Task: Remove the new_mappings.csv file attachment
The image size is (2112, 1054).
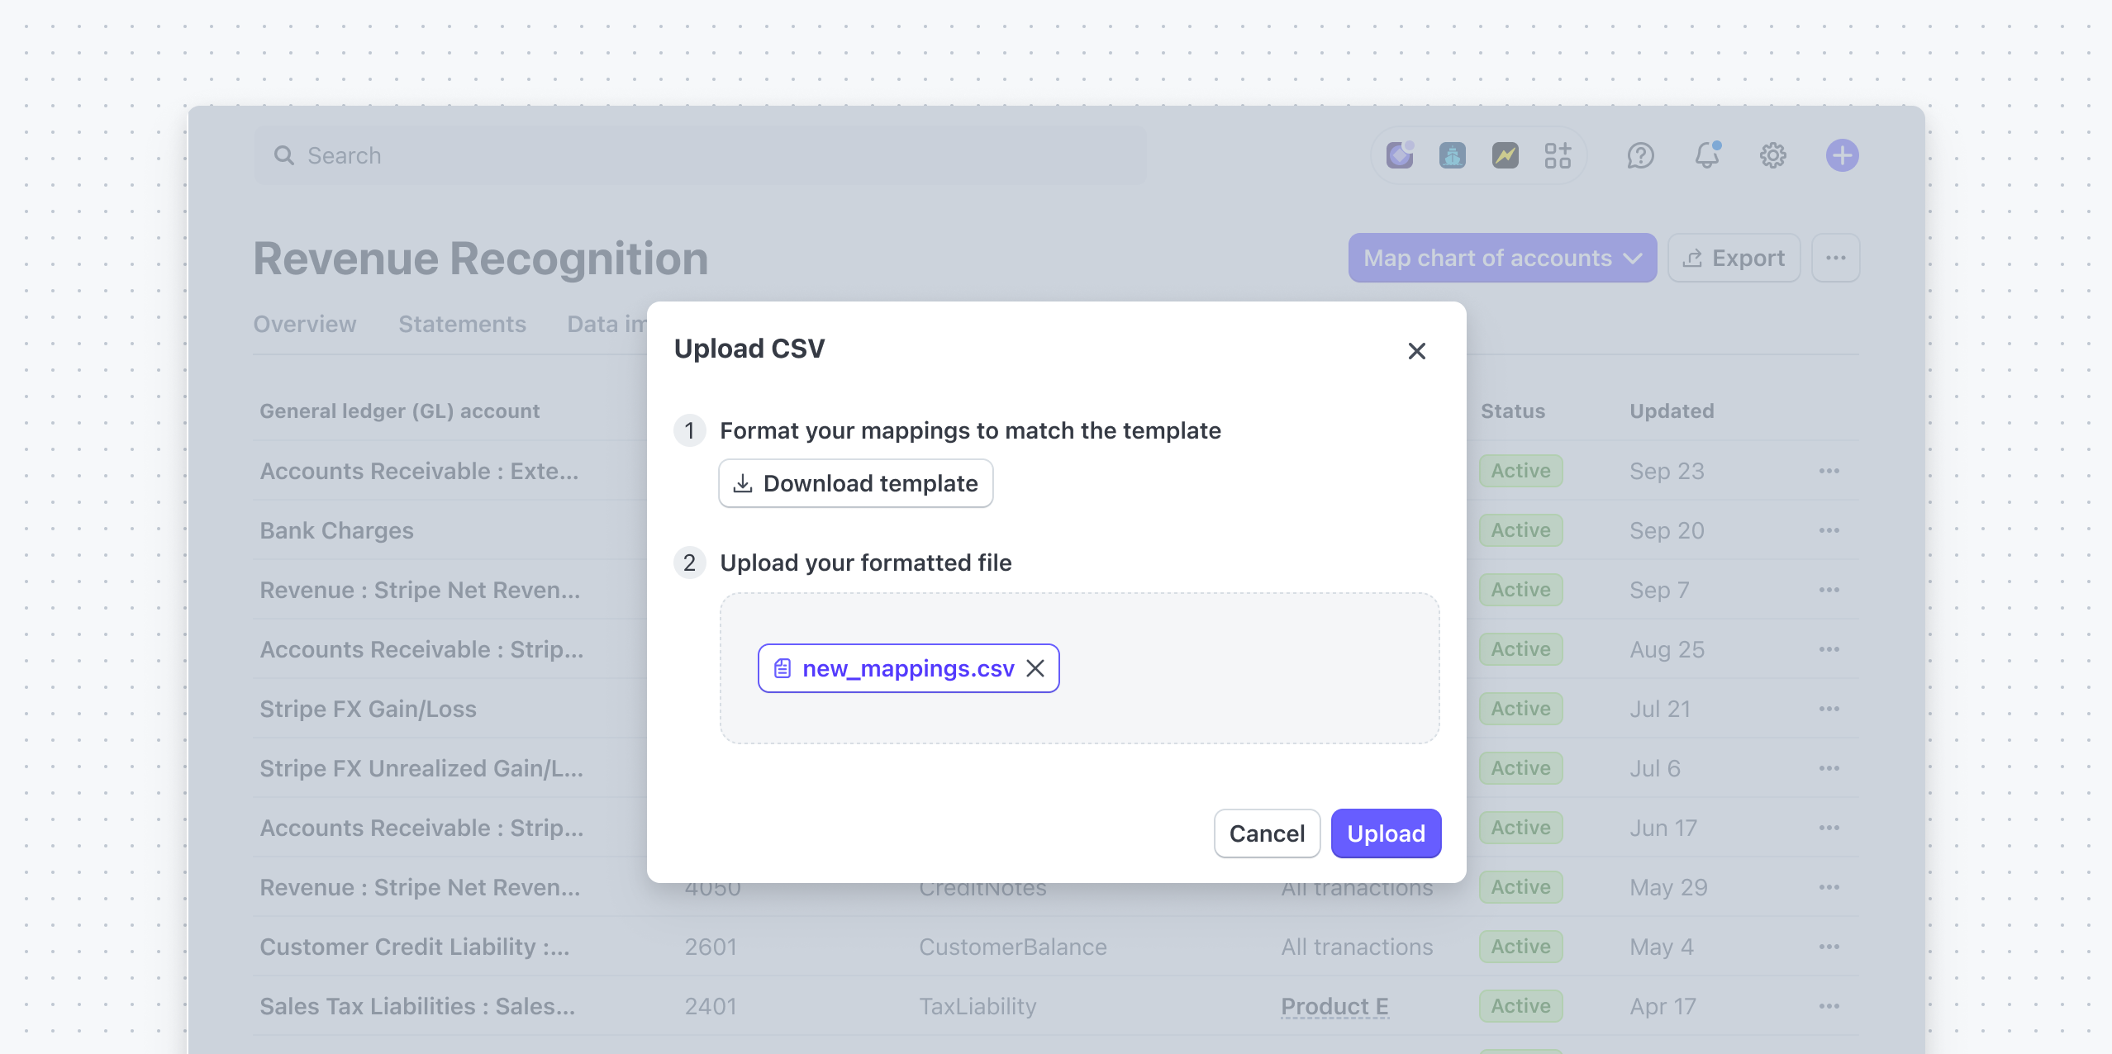Action: coord(1035,668)
